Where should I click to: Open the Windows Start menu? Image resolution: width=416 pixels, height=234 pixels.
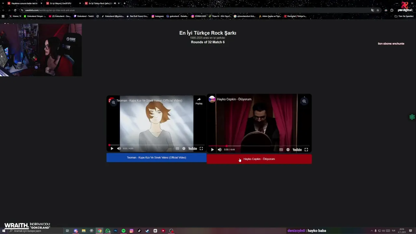tap(3, 231)
